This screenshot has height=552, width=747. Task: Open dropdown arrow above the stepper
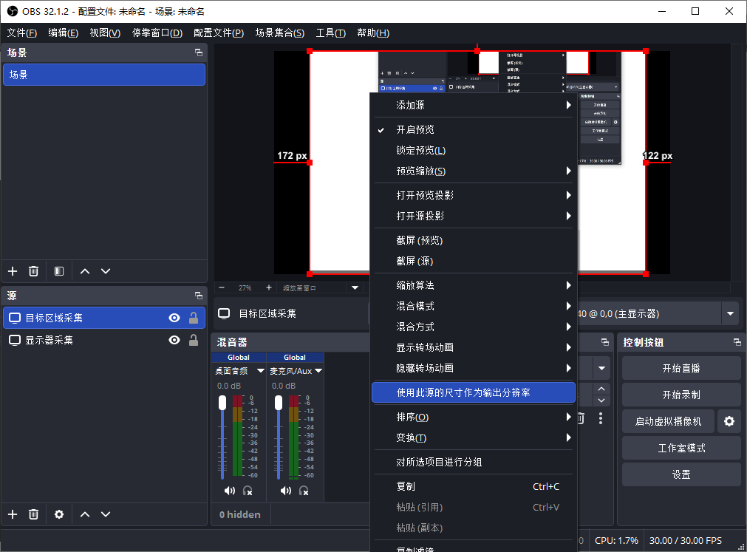[x=601, y=368]
